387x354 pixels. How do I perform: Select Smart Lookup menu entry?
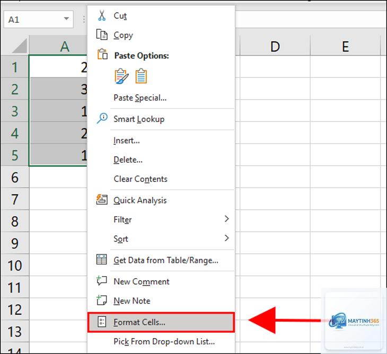click(161, 119)
